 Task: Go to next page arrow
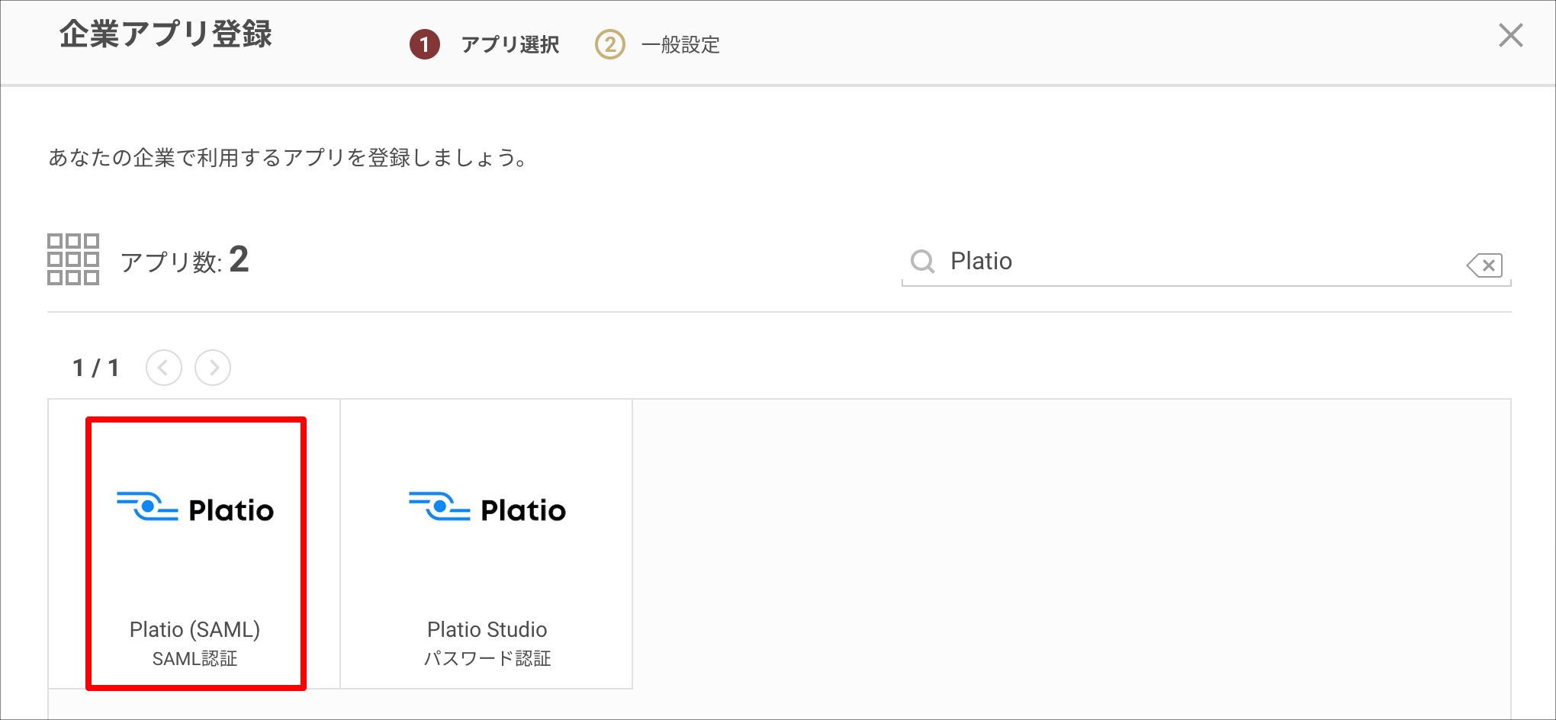(x=213, y=368)
